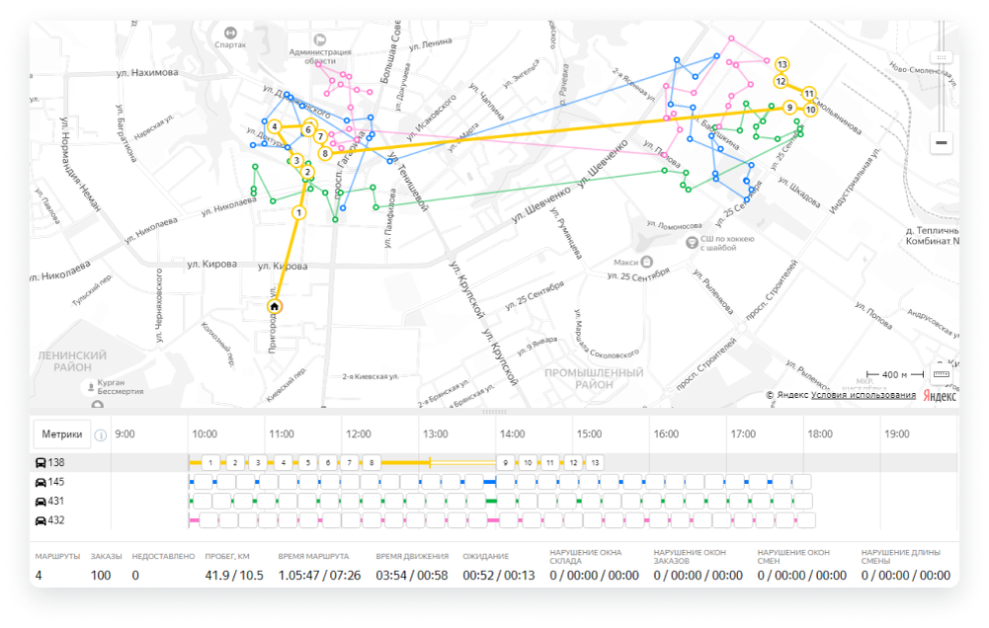Screen dimensions: 989x628
Task: Click timeline stop 9 of route 138
Action: coord(505,463)
